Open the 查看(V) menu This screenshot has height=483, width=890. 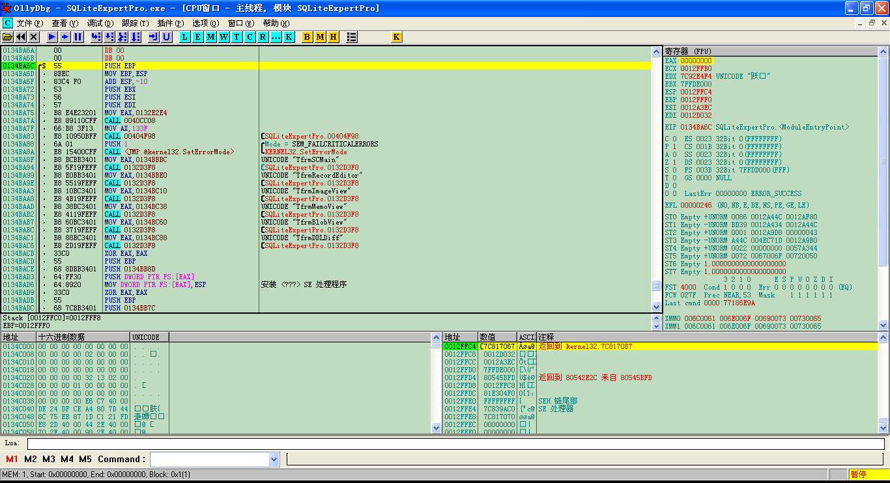pos(65,23)
